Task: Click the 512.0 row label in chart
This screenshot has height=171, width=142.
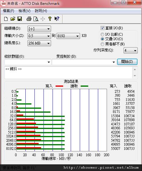Action: tap(12, 132)
